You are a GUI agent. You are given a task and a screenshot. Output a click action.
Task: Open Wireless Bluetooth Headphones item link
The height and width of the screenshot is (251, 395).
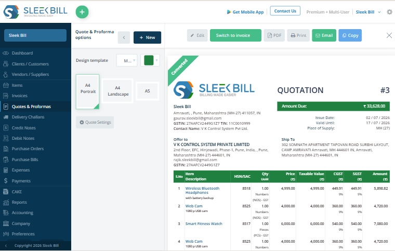click(x=202, y=191)
